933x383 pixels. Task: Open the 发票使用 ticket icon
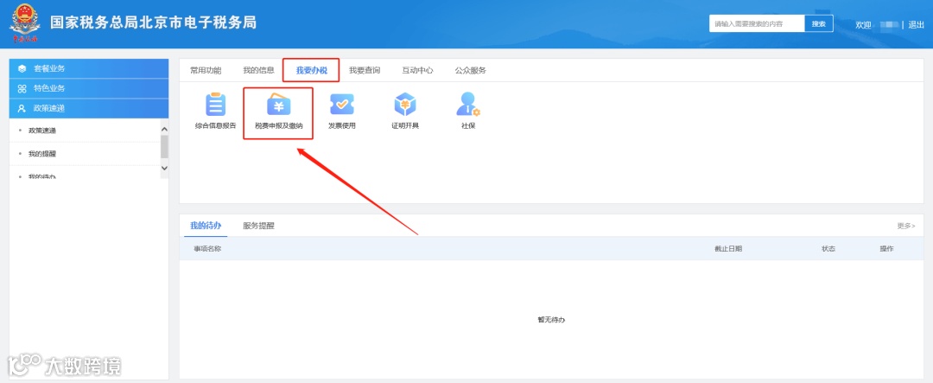coord(342,105)
